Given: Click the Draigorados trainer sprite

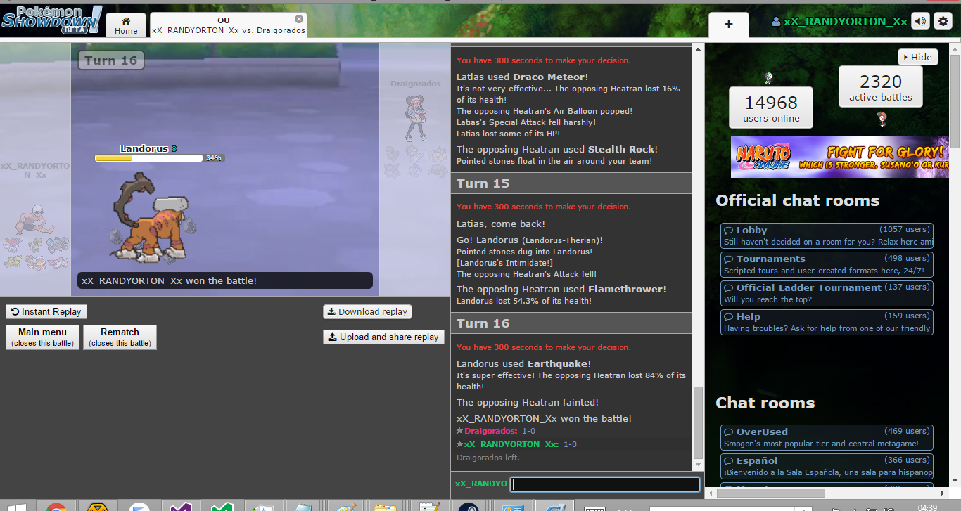Looking at the screenshot, I should point(415,118).
